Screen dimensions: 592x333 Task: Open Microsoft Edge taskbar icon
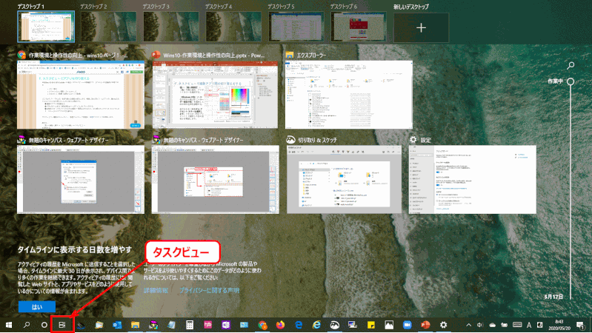299,325
